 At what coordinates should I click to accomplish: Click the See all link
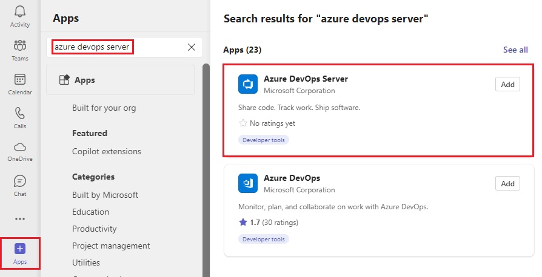(x=515, y=50)
